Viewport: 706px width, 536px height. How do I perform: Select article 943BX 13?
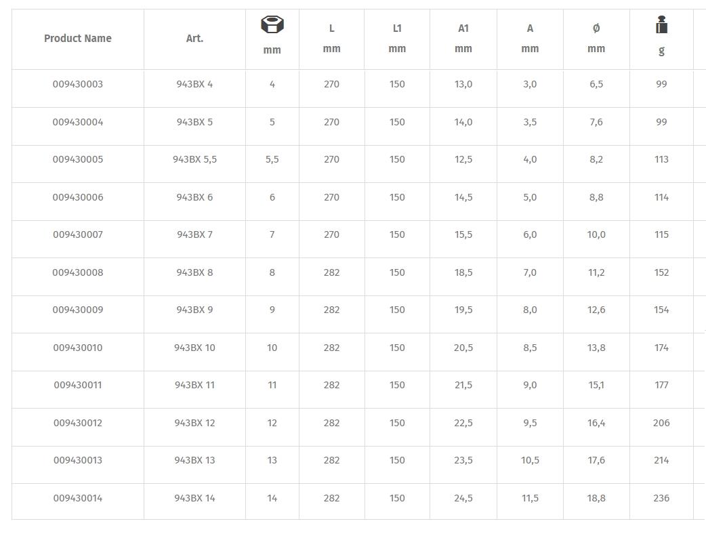click(x=194, y=460)
